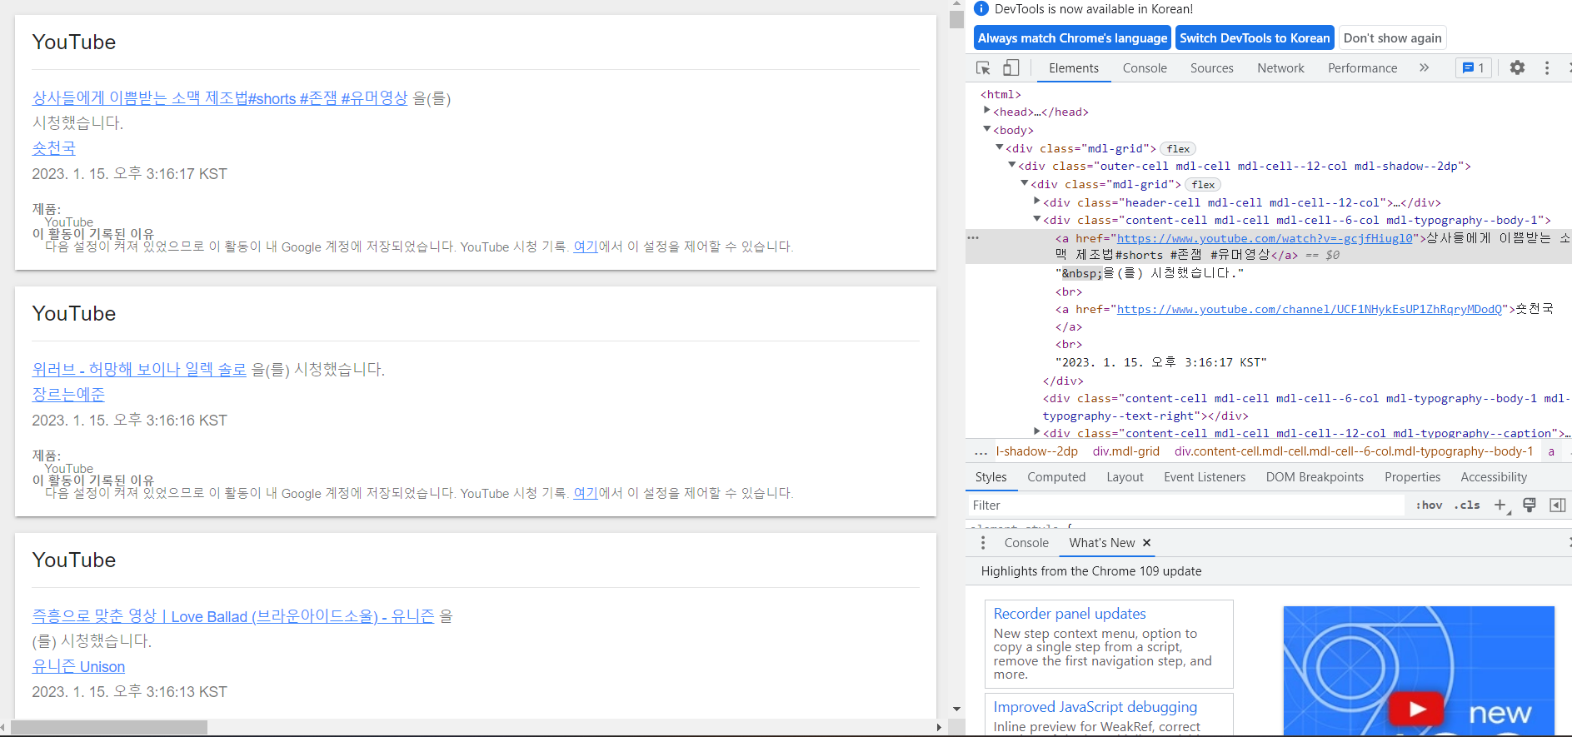Collapse the outer-cell div node
1572x737 pixels.
[1012, 165]
